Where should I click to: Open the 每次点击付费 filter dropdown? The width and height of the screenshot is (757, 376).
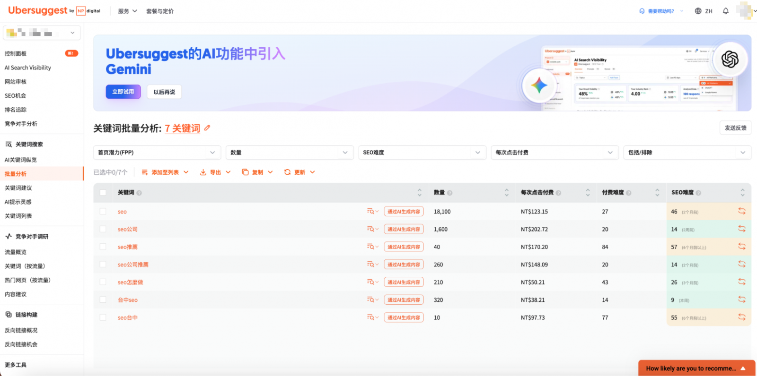pyautogui.click(x=555, y=153)
